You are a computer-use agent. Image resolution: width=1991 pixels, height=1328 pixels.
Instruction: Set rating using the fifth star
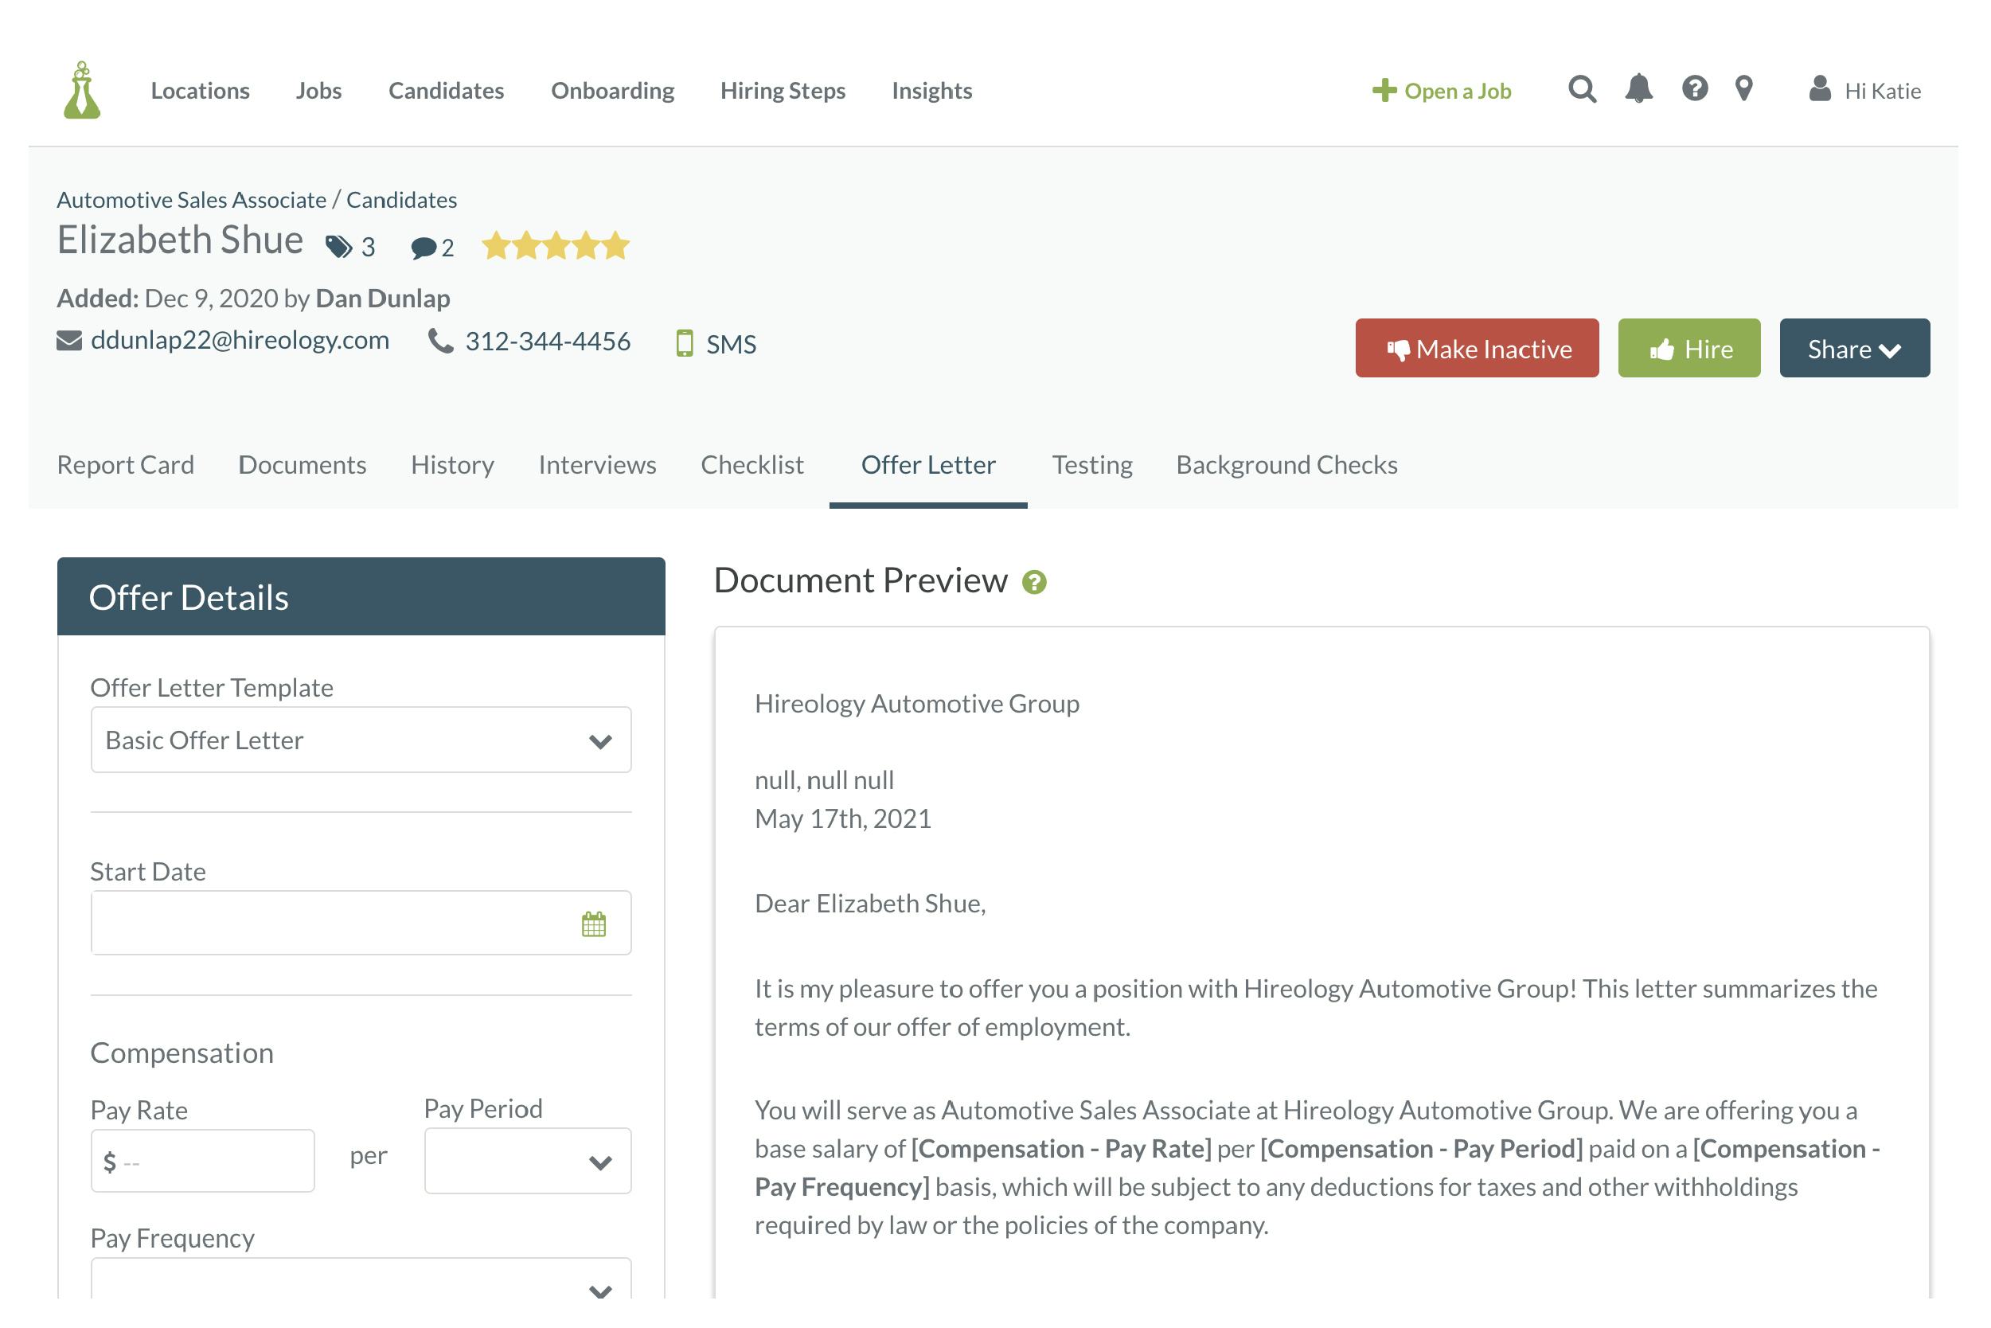pos(615,247)
